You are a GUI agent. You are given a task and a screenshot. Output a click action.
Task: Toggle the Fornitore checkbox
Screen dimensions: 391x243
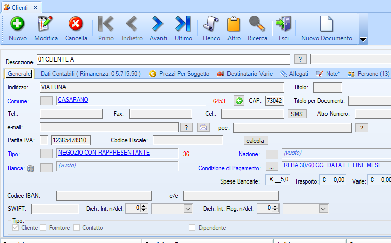point(43,228)
